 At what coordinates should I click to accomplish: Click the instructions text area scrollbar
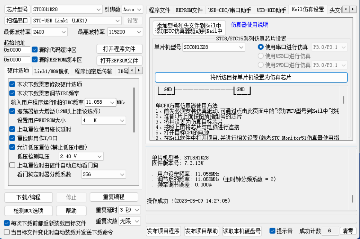click(344, 100)
